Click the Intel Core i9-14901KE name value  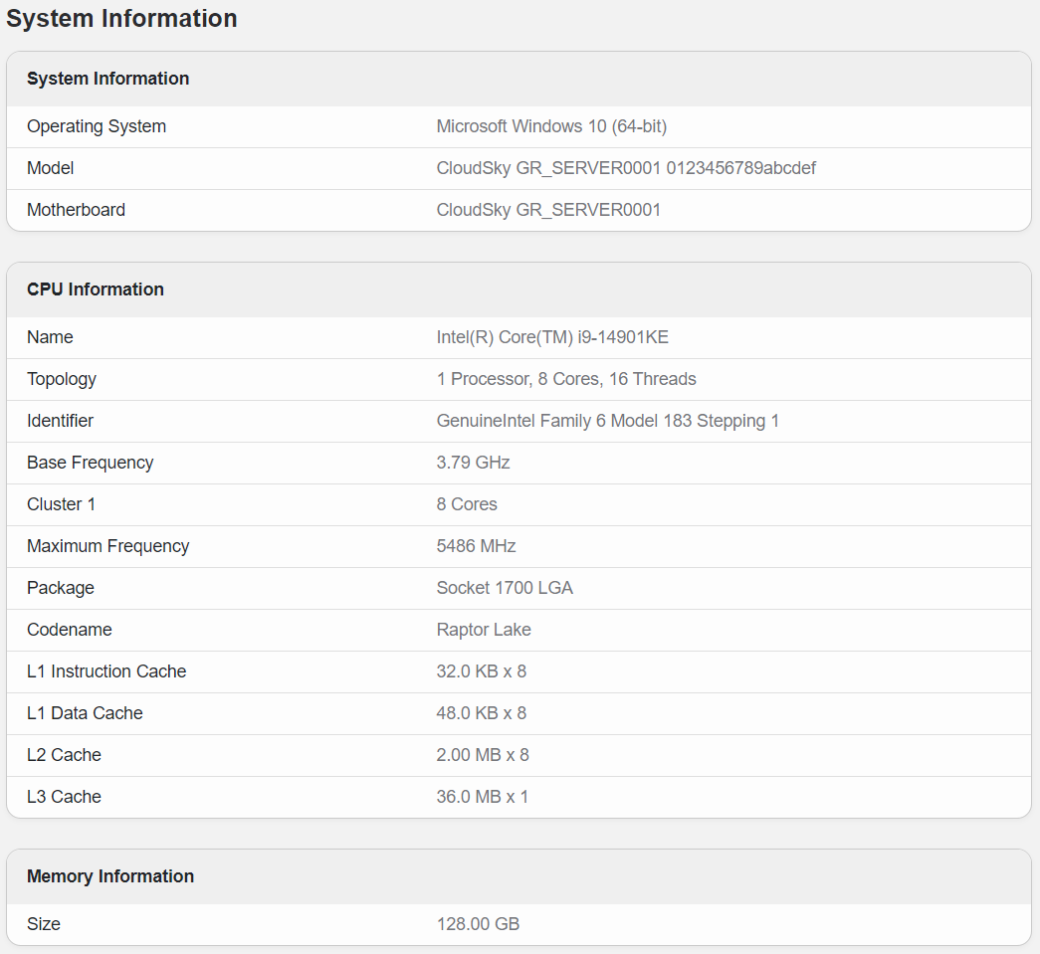(x=552, y=337)
